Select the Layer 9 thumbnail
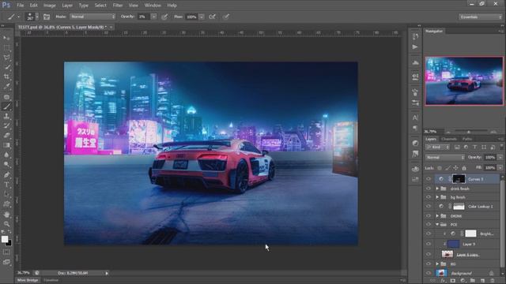 coord(453,244)
